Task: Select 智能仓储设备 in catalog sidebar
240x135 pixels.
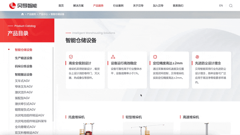Action: [24, 50]
